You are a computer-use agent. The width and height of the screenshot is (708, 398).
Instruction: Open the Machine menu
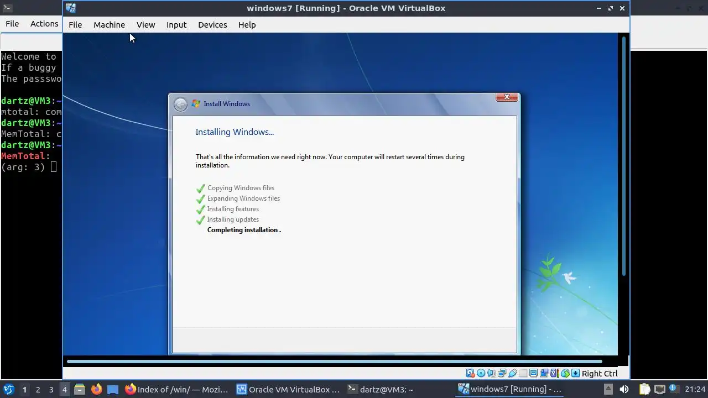point(109,24)
